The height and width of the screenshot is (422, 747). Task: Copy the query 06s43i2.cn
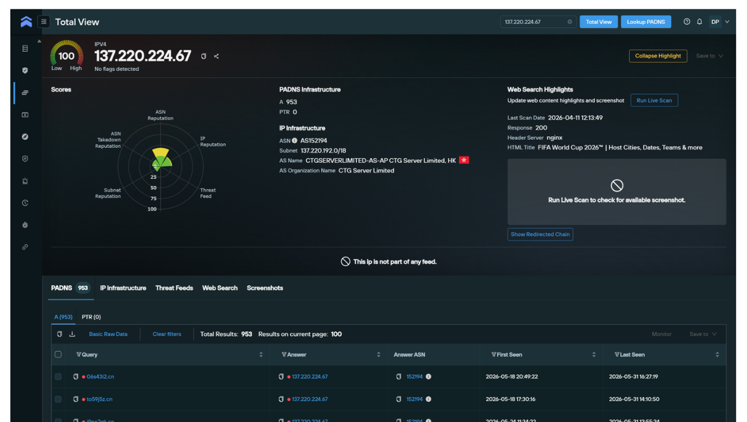75,376
